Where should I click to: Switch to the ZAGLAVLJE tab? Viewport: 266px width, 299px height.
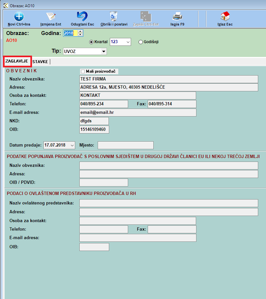point(17,61)
